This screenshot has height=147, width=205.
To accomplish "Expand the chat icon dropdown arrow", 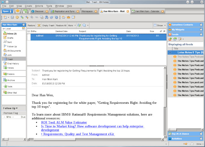I will coord(88,25).
